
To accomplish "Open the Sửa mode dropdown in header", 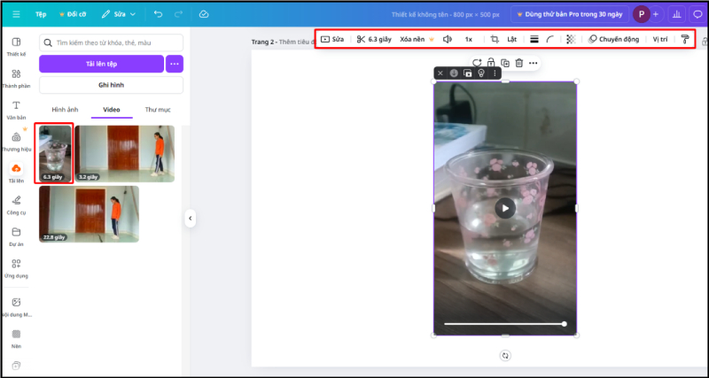I will coord(119,14).
